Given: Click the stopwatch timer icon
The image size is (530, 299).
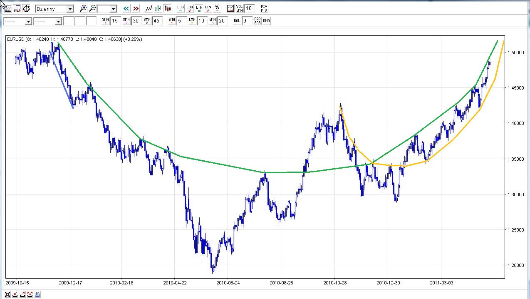Looking at the screenshot, I should tap(26, 8).
